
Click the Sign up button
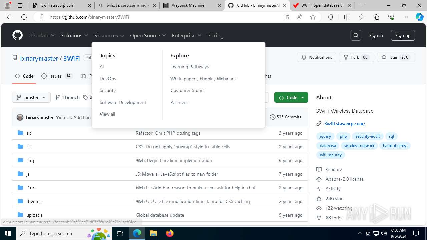pos(403,35)
